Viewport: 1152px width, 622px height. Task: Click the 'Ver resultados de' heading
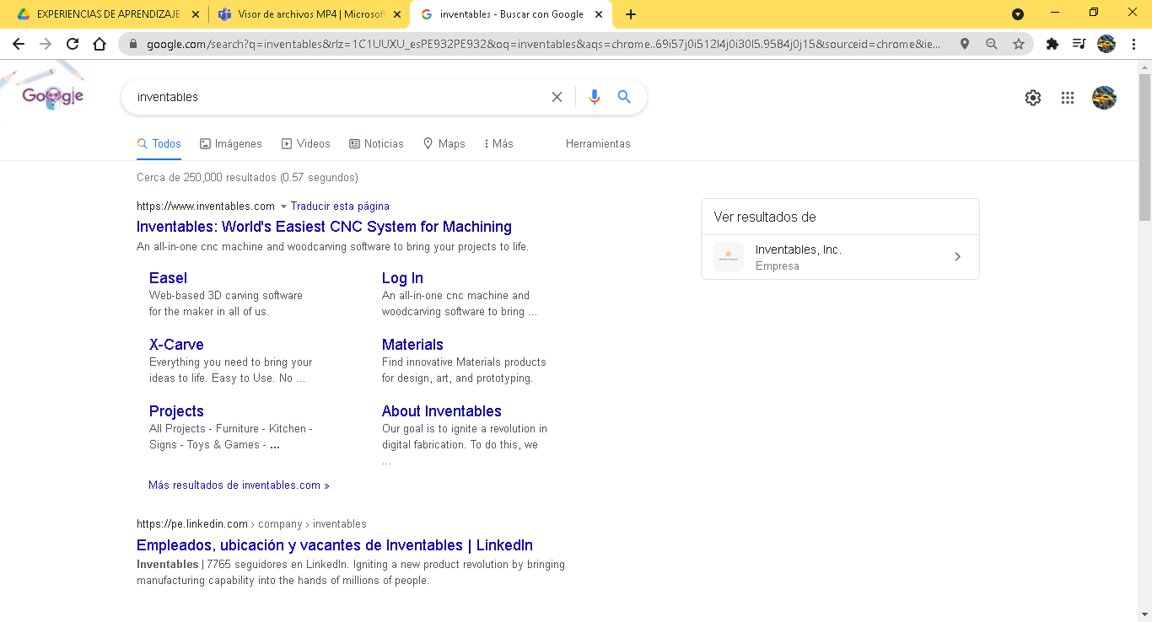pos(765,217)
